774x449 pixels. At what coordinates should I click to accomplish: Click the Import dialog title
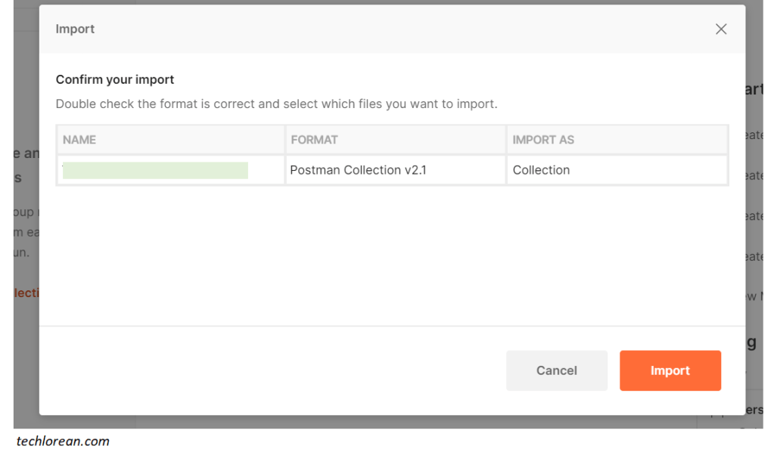point(75,29)
